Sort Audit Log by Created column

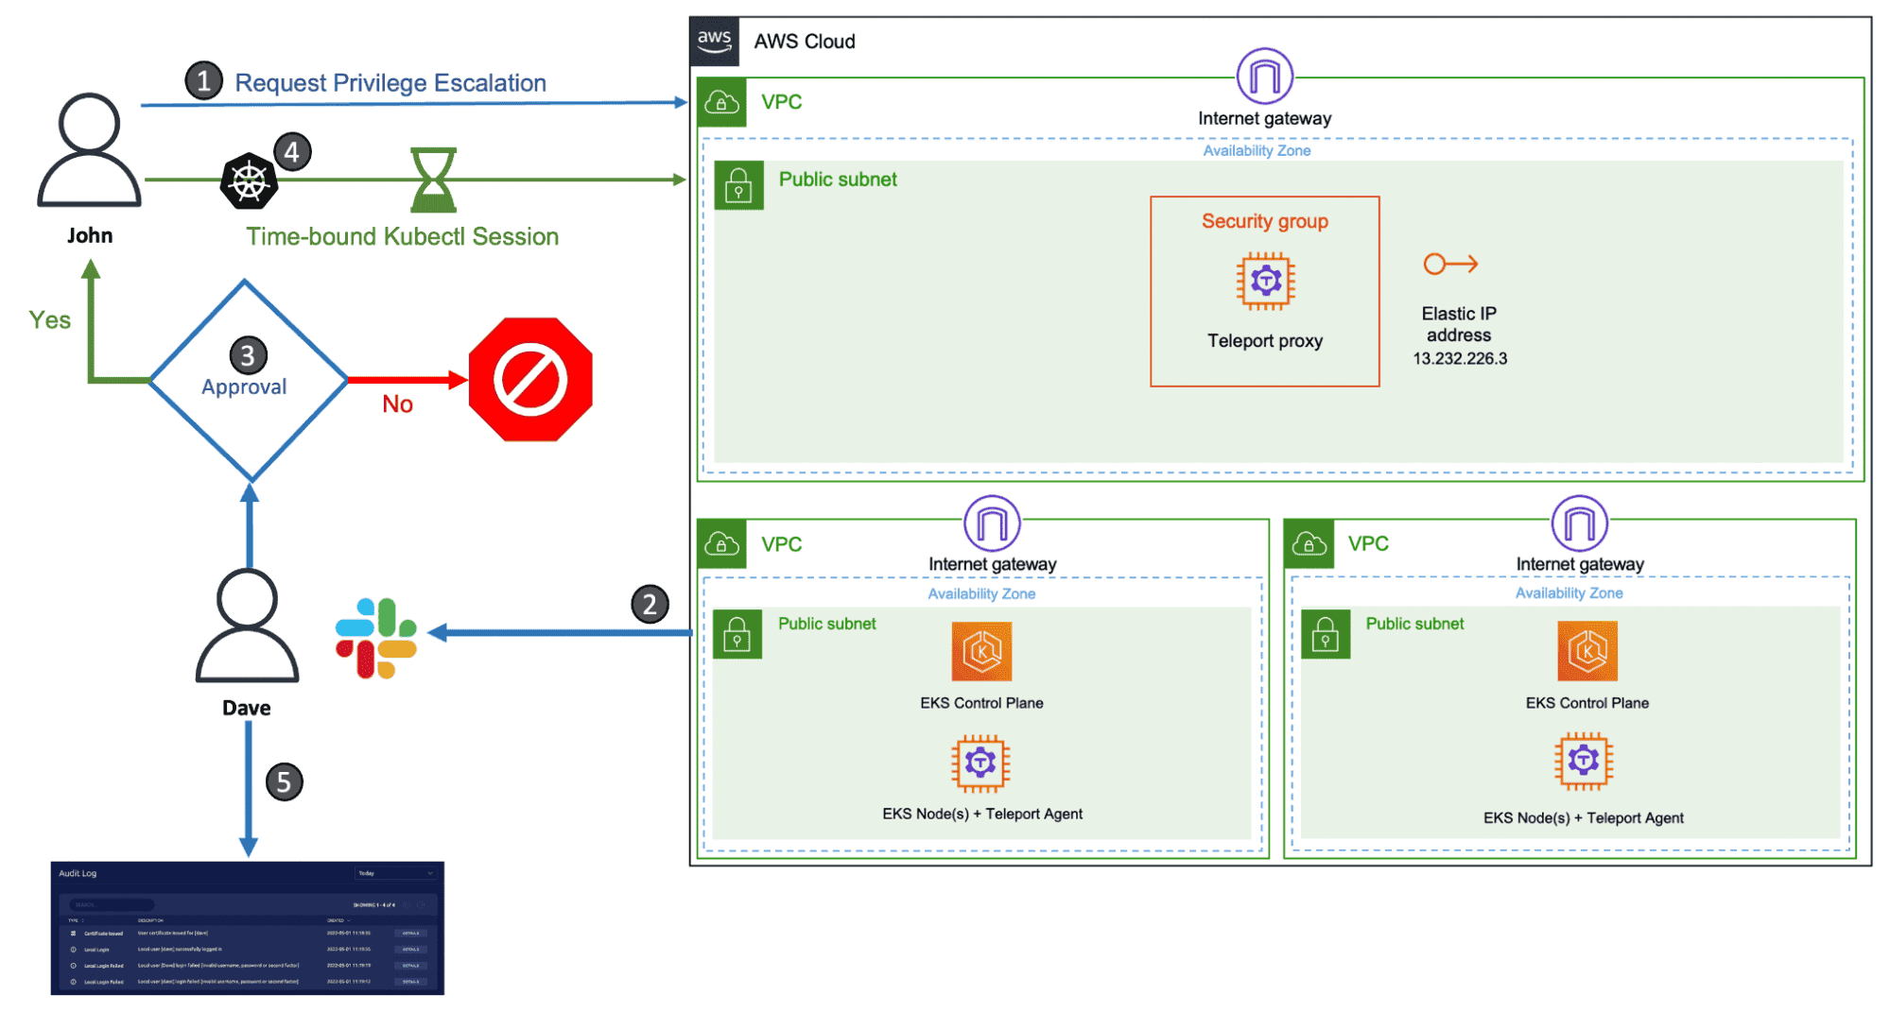338,920
